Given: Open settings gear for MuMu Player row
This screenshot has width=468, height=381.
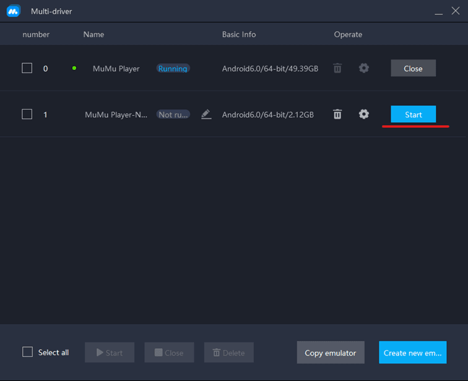Looking at the screenshot, I should tap(364, 68).
